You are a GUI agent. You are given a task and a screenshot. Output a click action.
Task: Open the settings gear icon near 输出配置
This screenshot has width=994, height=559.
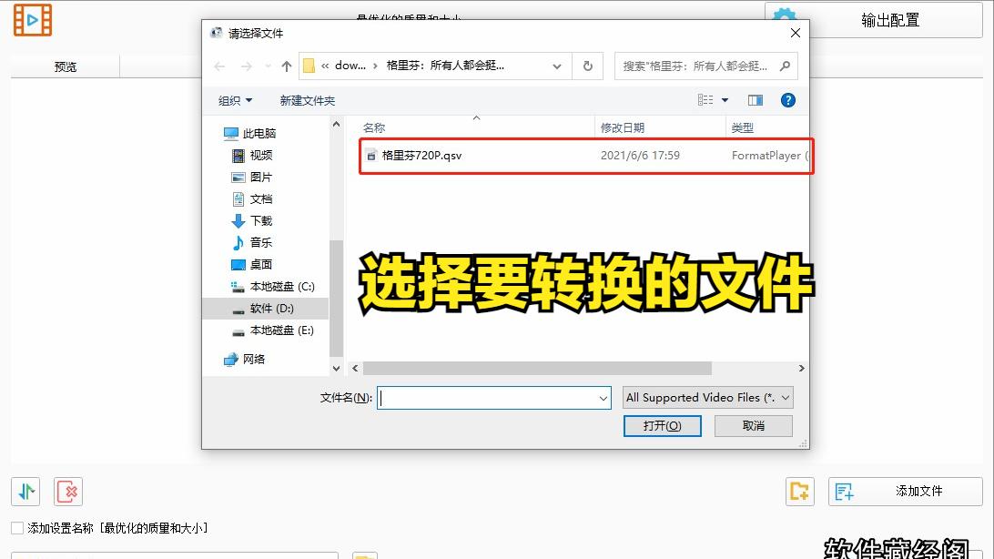click(784, 15)
